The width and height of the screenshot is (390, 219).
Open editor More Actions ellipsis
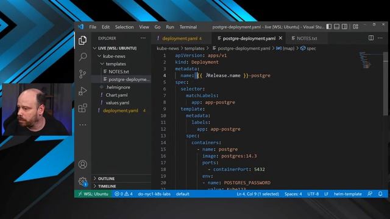(x=380, y=38)
